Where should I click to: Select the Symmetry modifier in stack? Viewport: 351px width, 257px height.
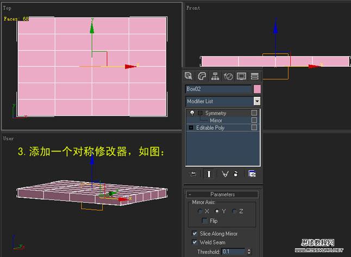click(216, 113)
